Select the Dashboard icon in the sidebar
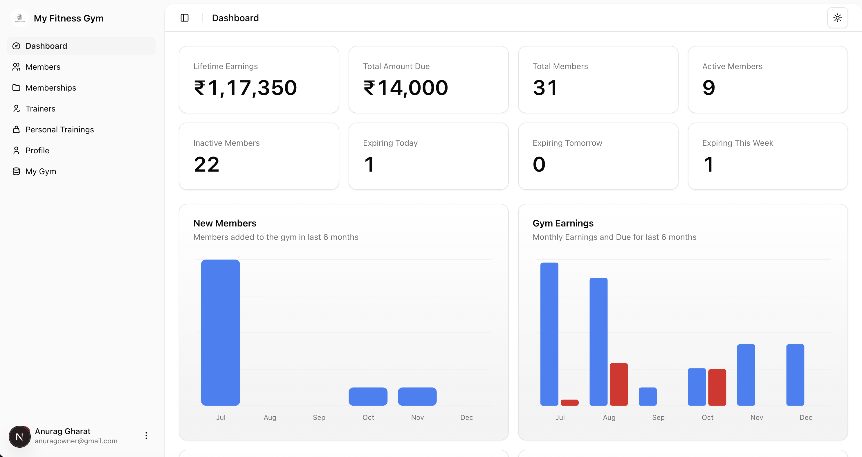Screen dimensions: 862x457 coord(16,46)
